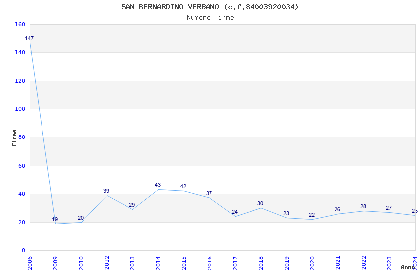Screen dimensions: 420x272
Task: Click the x-axis year label 2014
Action: [158, 263]
